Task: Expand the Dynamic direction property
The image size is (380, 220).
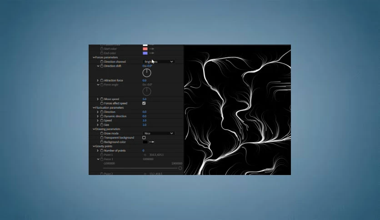Action: coord(98,116)
